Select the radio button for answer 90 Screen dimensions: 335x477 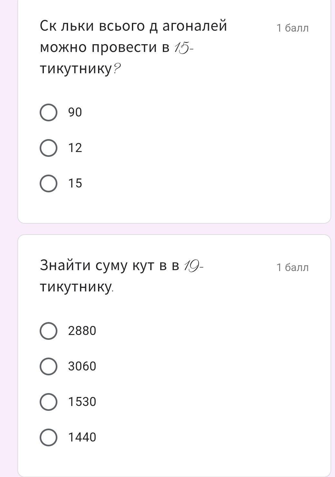pos(49,112)
